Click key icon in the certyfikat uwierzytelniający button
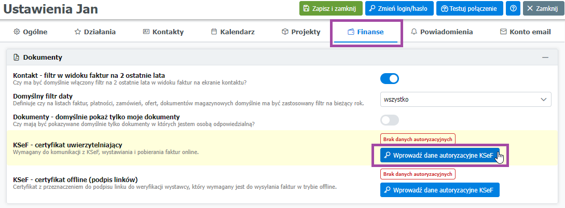565x208 pixels. tap(387, 156)
